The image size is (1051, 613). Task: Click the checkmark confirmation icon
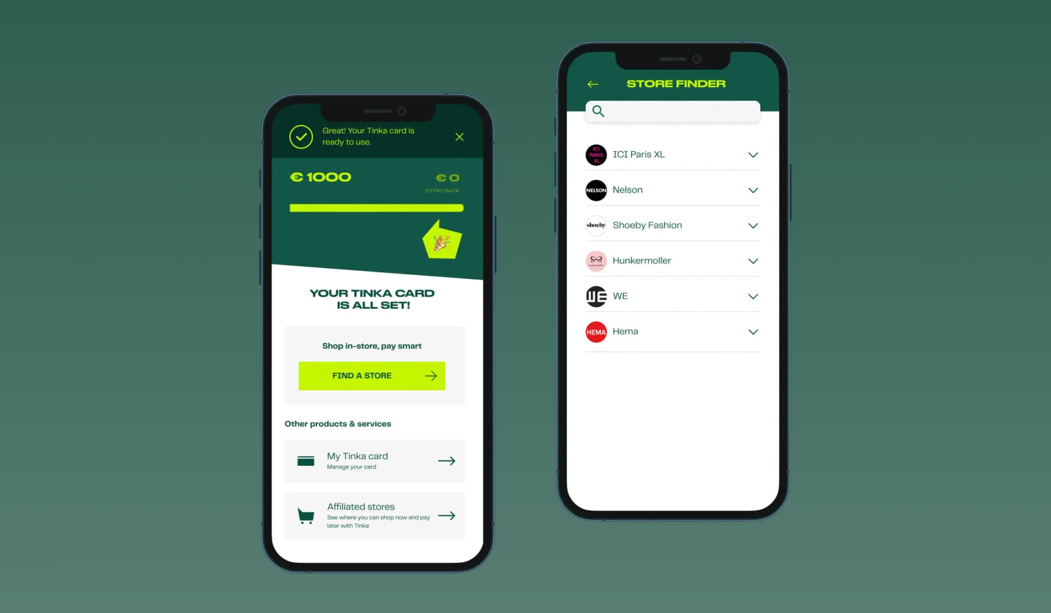(300, 136)
